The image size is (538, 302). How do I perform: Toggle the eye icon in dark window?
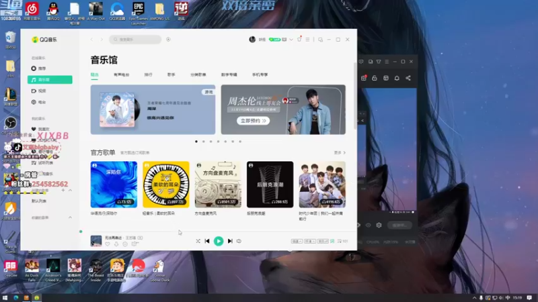coord(368,225)
